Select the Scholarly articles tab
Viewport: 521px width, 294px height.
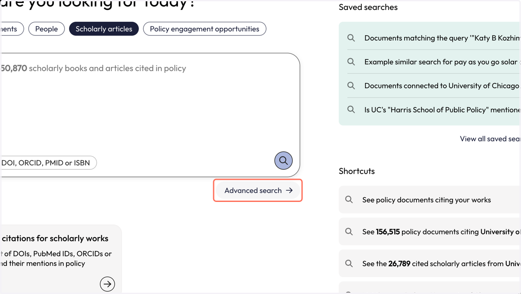[104, 29]
